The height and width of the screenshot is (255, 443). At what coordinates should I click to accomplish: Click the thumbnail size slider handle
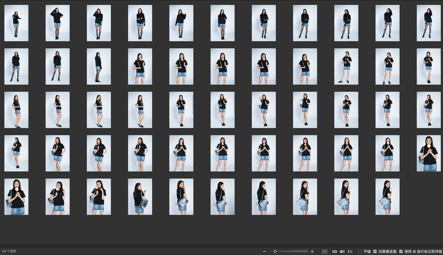pyautogui.click(x=275, y=251)
